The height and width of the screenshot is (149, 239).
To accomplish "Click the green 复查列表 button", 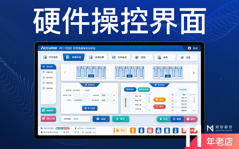I will (48, 111).
